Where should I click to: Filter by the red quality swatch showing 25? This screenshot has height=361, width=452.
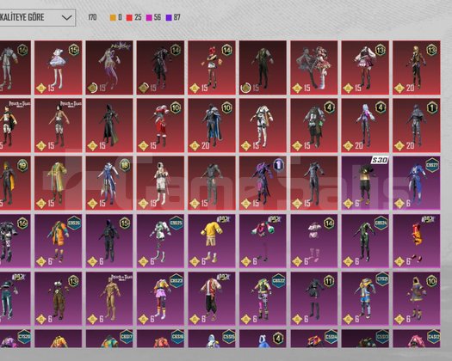(x=129, y=17)
